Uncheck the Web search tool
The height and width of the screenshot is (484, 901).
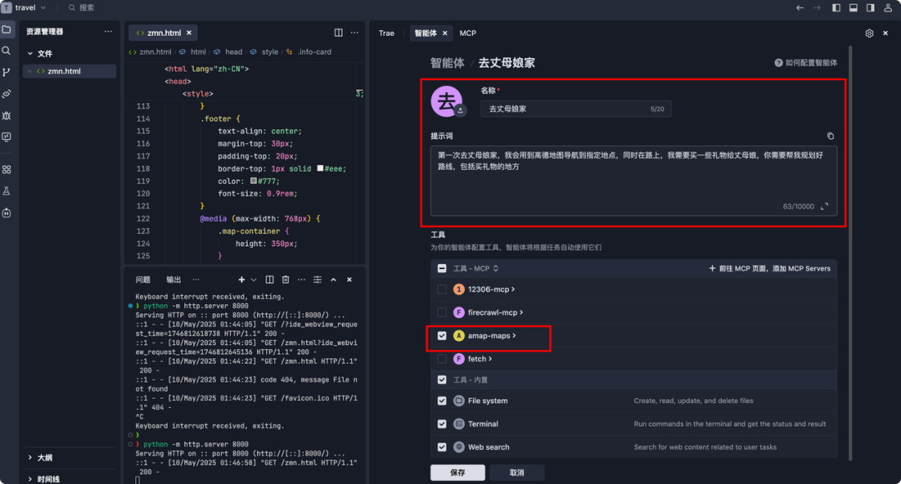click(442, 447)
